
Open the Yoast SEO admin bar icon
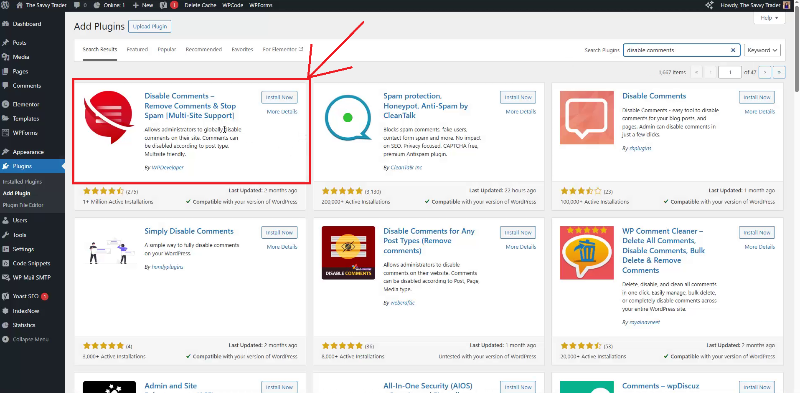pyautogui.click(x=164, y=5)
